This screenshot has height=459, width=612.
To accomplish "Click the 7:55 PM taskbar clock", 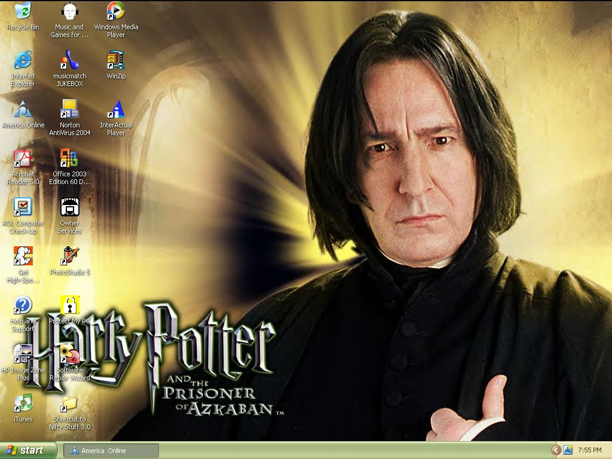I will coord(589,451).
